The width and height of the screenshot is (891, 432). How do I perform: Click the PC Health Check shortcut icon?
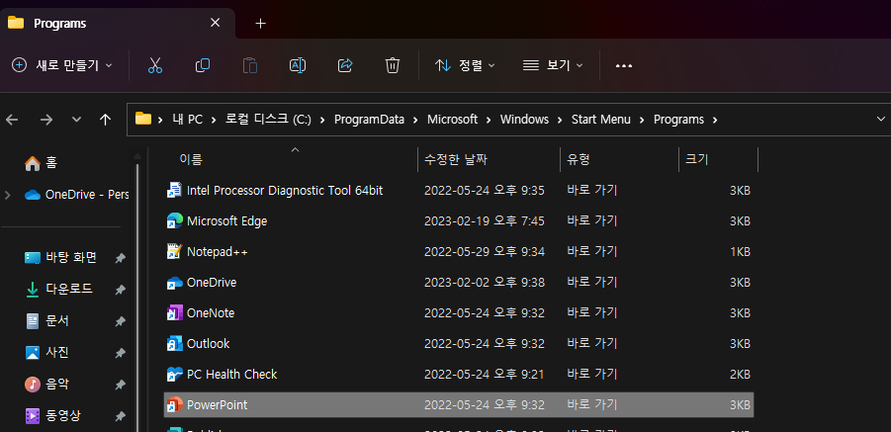point(174,374)
